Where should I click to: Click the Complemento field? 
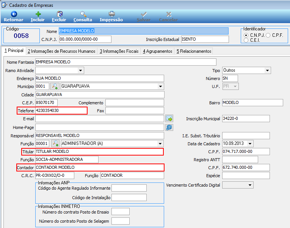click(135, 102)
